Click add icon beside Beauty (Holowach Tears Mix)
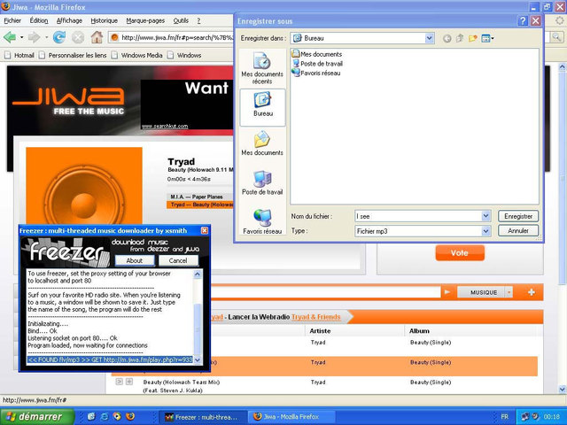 pos(129,382)
